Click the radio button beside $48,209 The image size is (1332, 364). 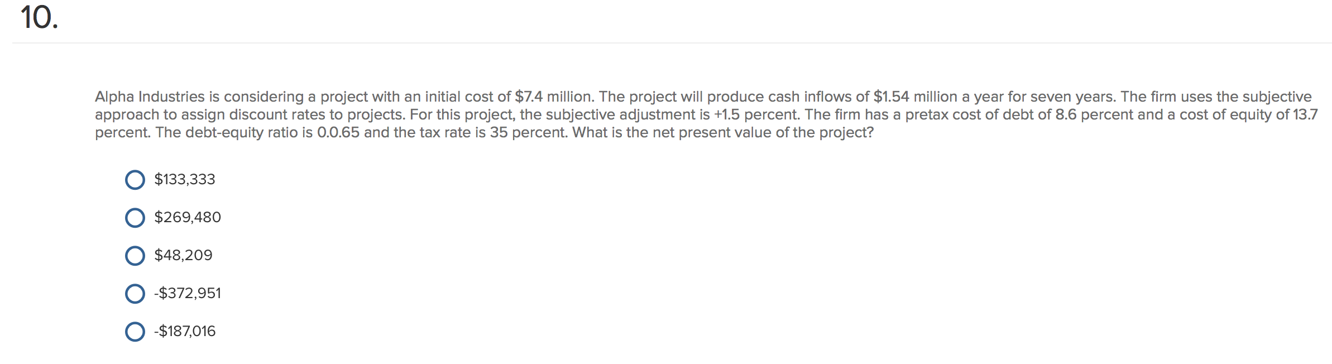coord(135,256)
